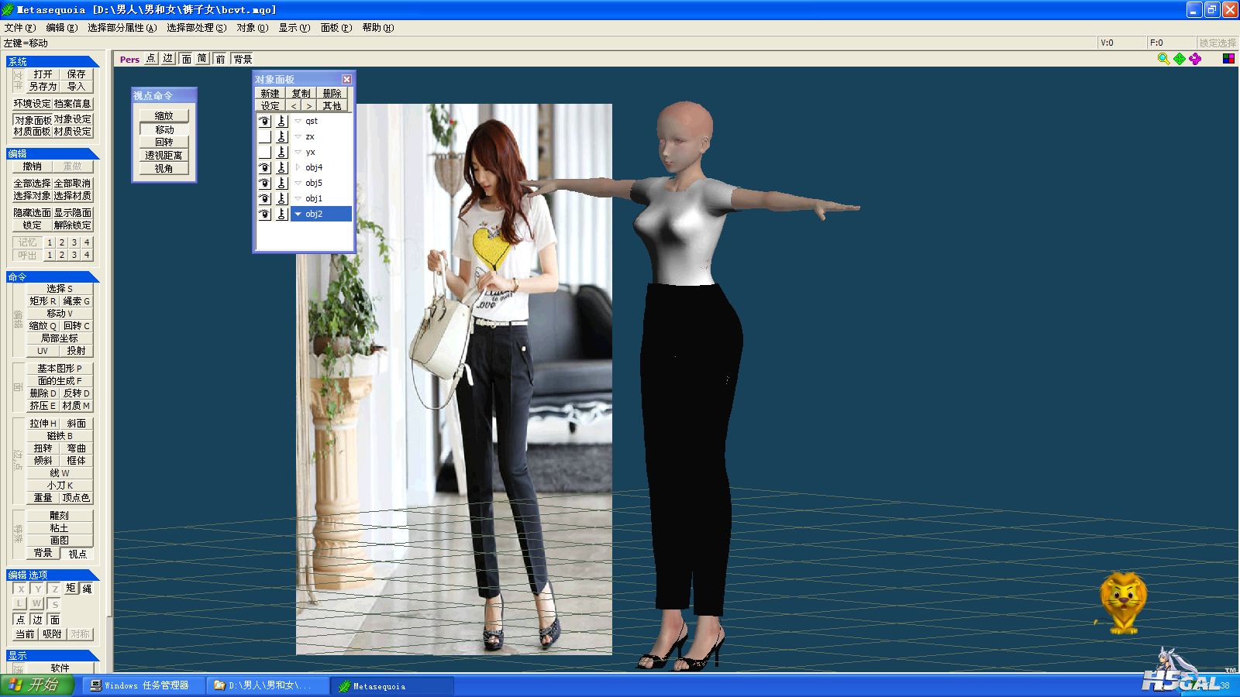Click the move-right '>' button in object panel
This screenshot has width=1240, height=697.
pos(308,106)
